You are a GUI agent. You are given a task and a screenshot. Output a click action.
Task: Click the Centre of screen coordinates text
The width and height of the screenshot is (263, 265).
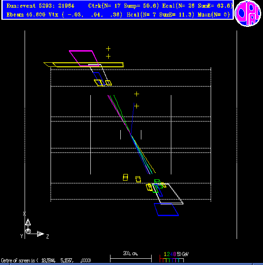[46, 260]
